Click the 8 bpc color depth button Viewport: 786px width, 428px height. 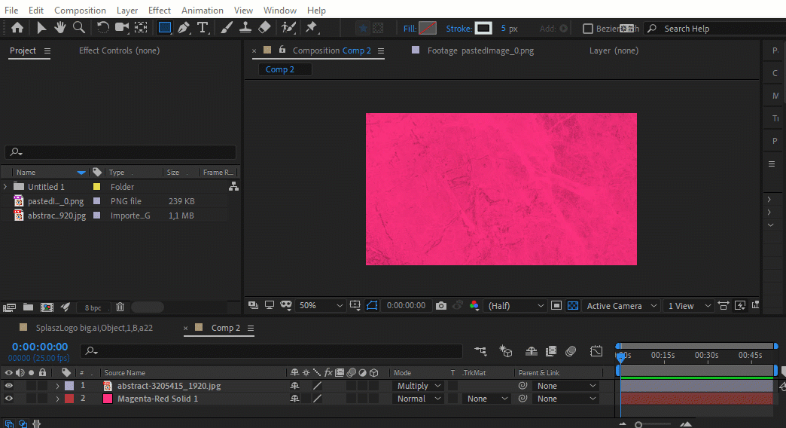(x=93, y=307)
